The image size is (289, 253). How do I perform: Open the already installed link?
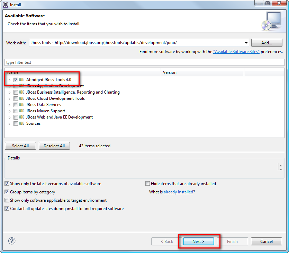pyautogui.click(x=178, y=192)
